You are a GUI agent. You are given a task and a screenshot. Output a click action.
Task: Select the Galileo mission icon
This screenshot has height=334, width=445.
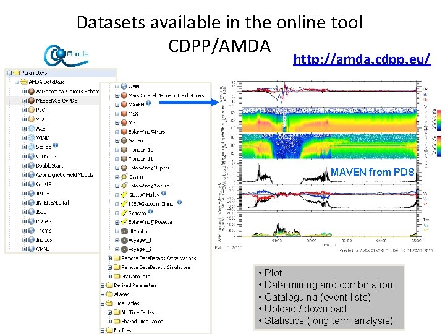tap(124, 140)
